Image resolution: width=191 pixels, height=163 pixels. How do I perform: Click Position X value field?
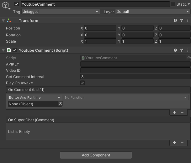[x=100, y=28]
